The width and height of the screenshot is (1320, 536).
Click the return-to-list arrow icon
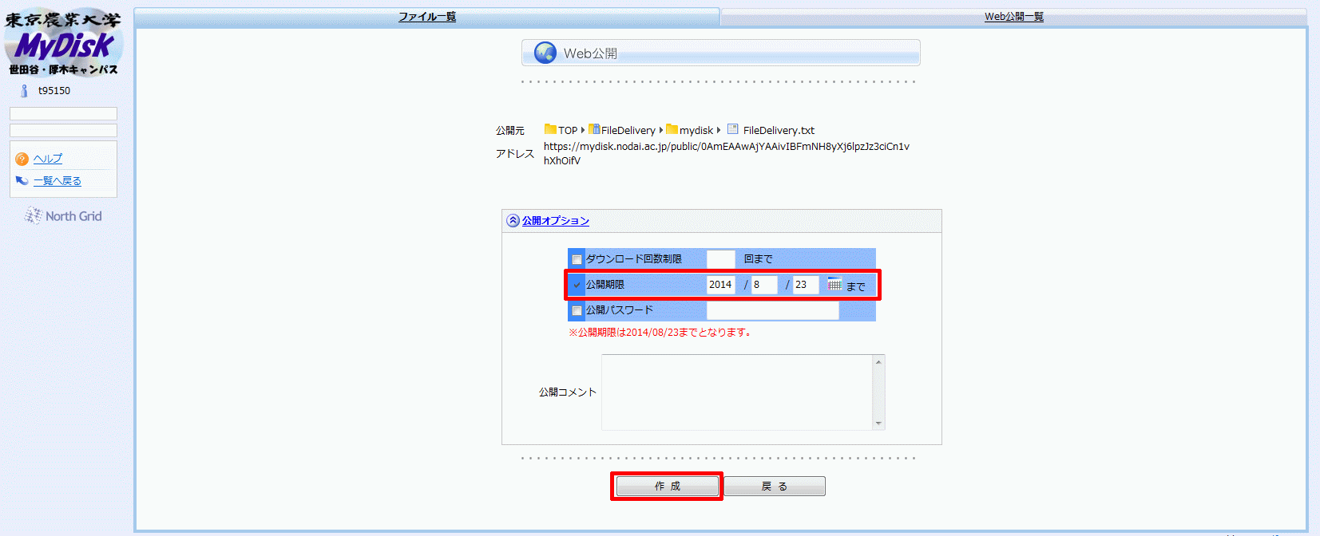[x=22, y=181]
